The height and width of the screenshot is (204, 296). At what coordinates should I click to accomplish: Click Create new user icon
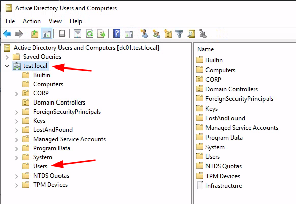click(x=144, y=33)
